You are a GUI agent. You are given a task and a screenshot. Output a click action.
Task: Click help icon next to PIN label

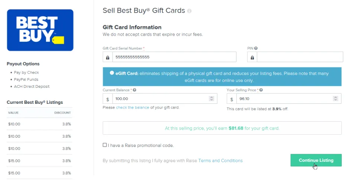[x=256, y=48]
